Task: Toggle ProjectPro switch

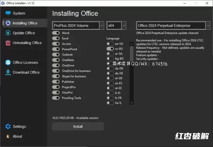Action: click(x=56, y=87)
